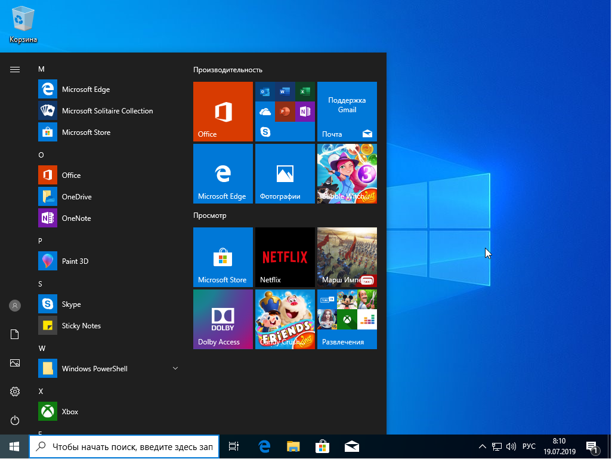
Task: Open the user account icon in Start rail
Action: 15,306
